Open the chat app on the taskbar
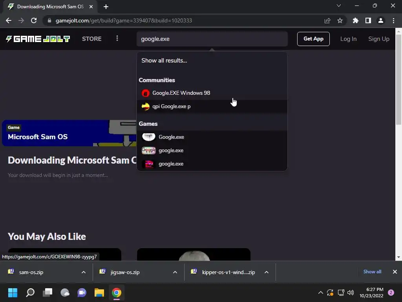 [82, 293]
